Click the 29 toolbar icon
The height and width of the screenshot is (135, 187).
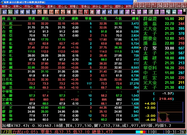(63, 12)
